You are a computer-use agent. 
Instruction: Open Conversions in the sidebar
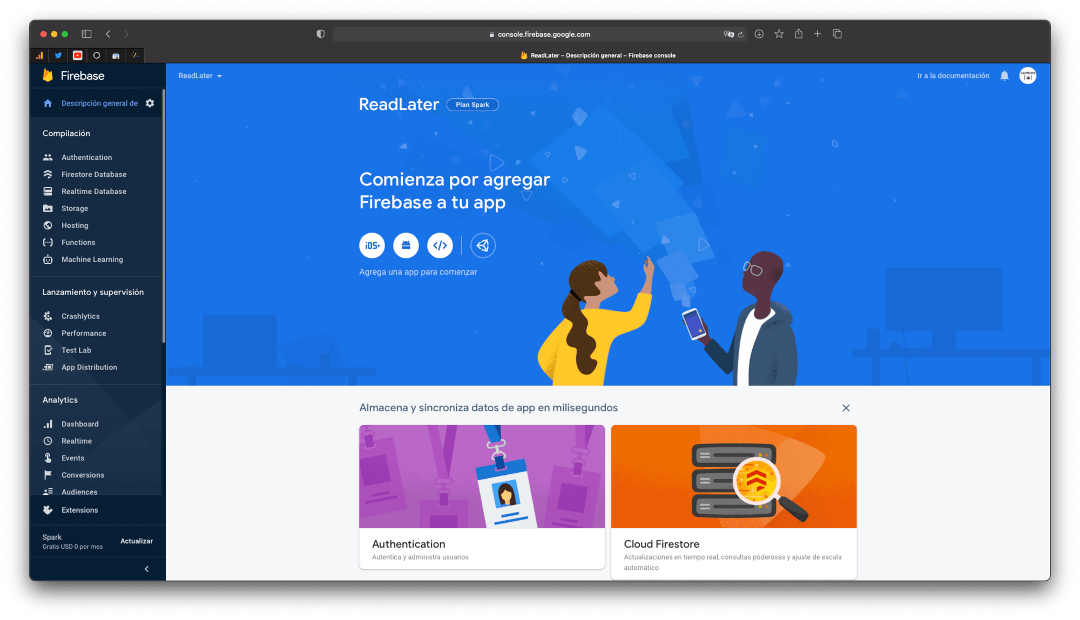pyautogui.click(x=83, y=475)
